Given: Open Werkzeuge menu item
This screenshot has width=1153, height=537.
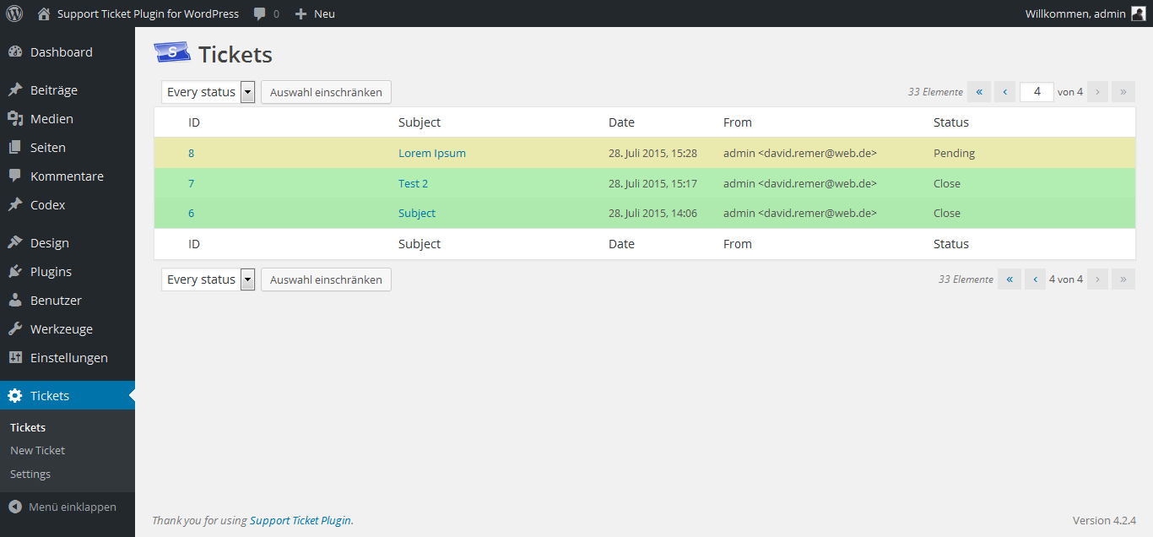Looking at the screenshot, I should (x=68, y=329).
